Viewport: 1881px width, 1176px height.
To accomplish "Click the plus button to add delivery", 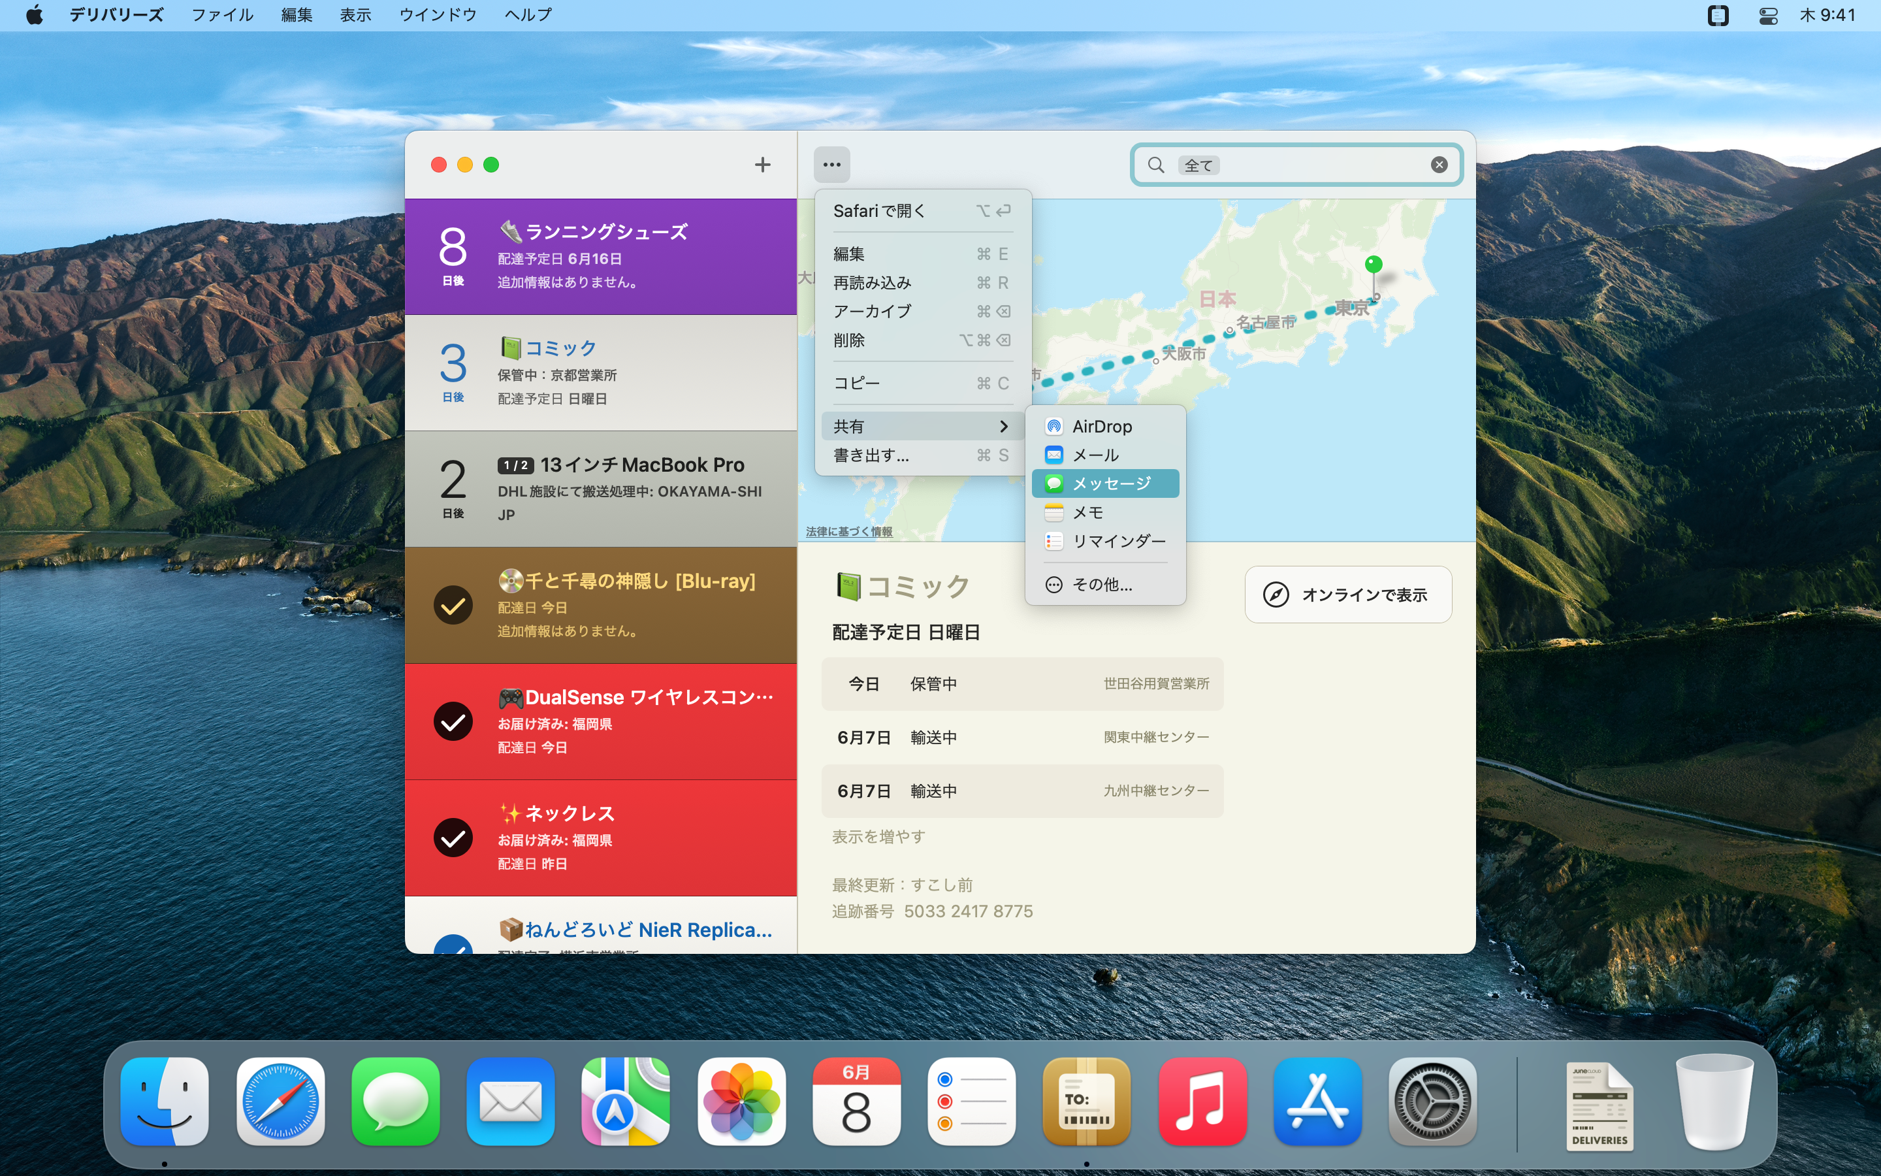I will (762, 164).
